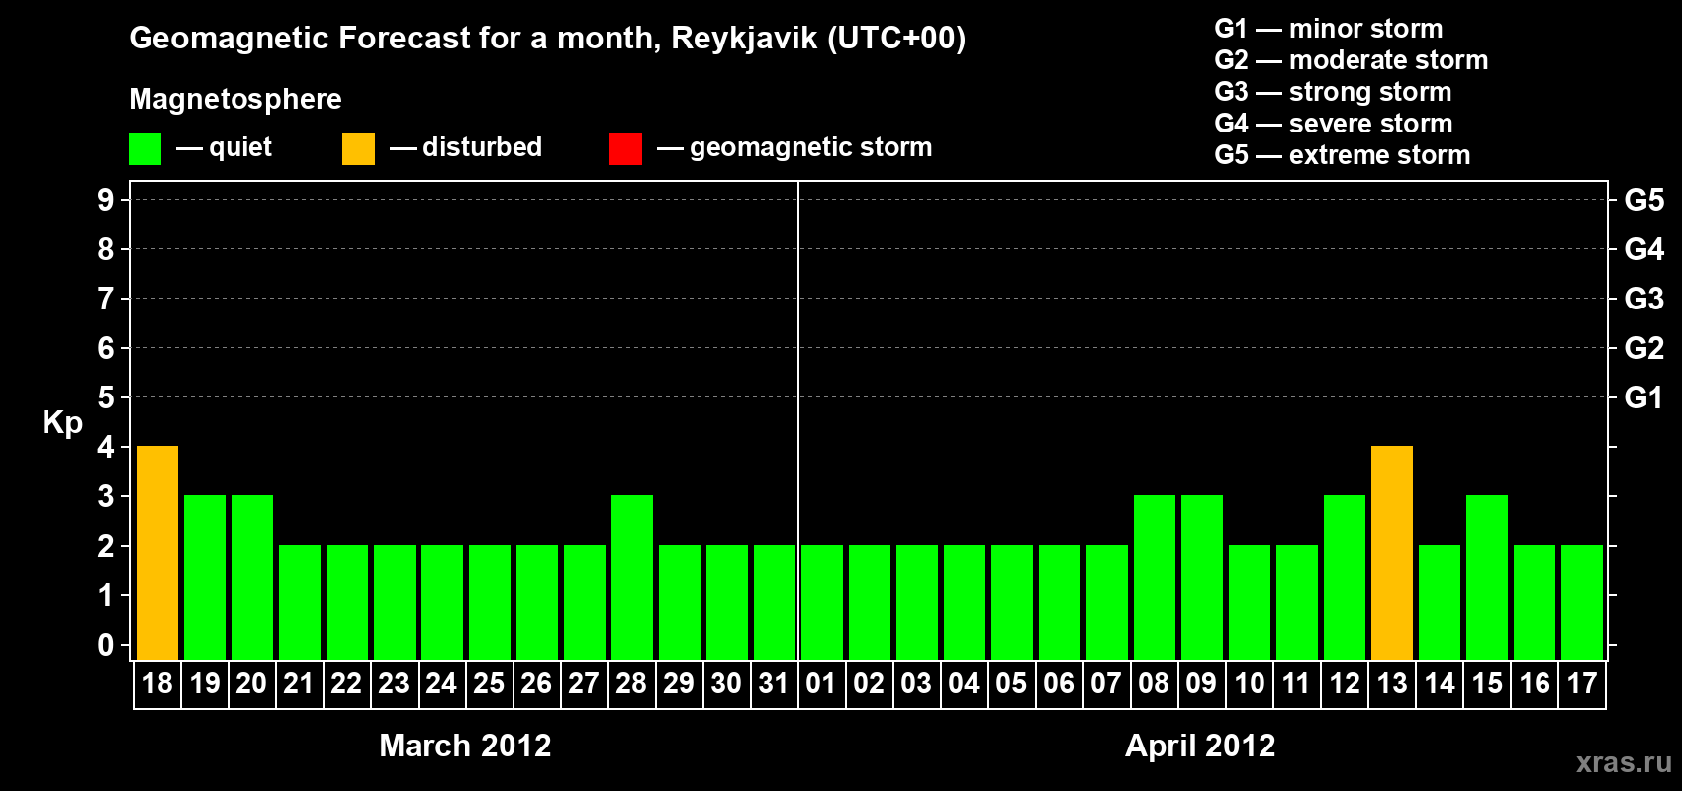Click the date label 18 on axis
Image resolution: width=1682 pixels, height=791 pixels.
click(157, 684)
